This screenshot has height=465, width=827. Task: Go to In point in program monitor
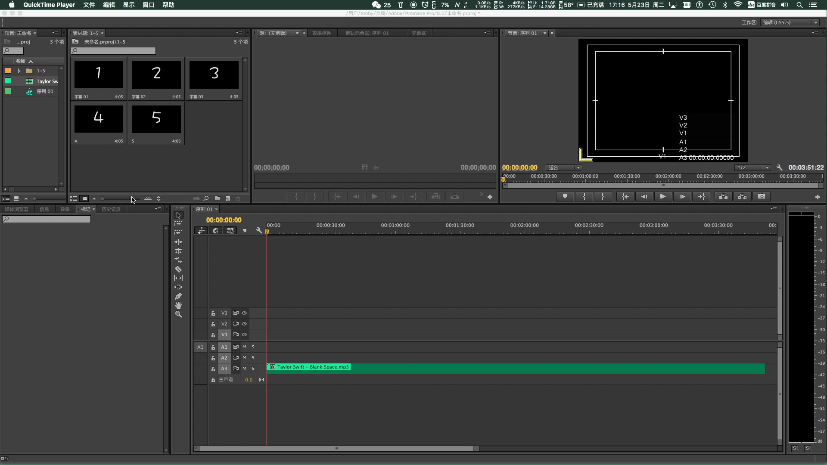pyautogui.click(x=625, y=197)
